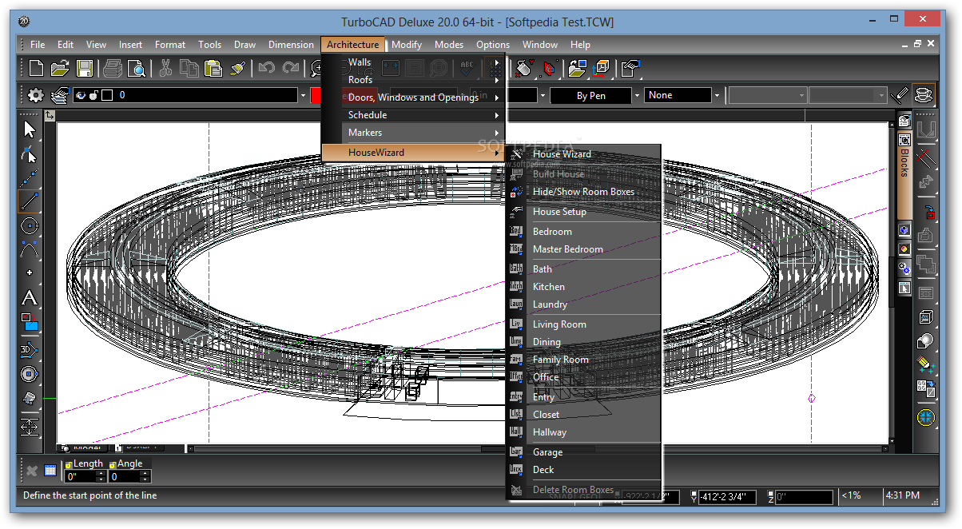Viewport: 962px width, 529px height.
Task: Open the Modify menu
Action: tap(407, 45)
